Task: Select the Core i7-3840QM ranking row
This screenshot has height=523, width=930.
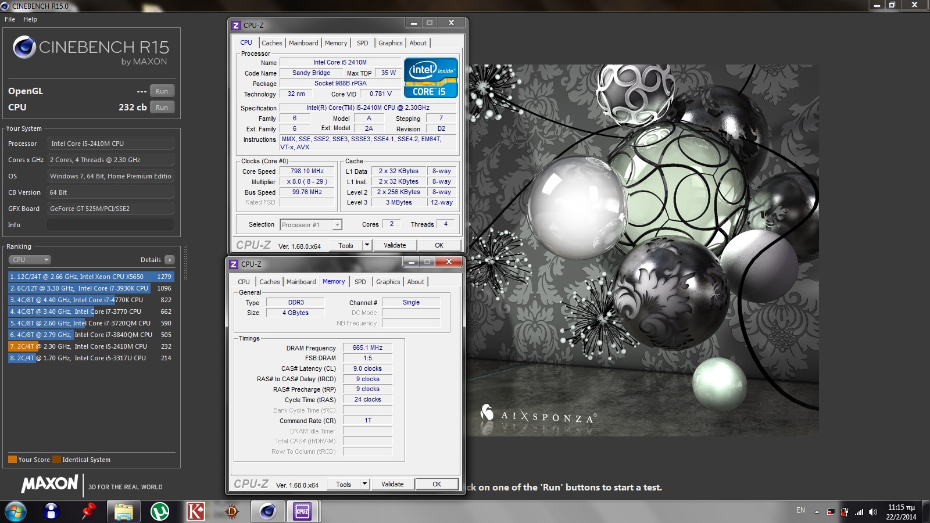Action: click(91, 335)
